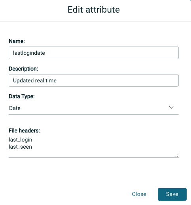191x205 pixels.
Task: Select the 'Date' value text in Data Type
Action: (15, 108)
